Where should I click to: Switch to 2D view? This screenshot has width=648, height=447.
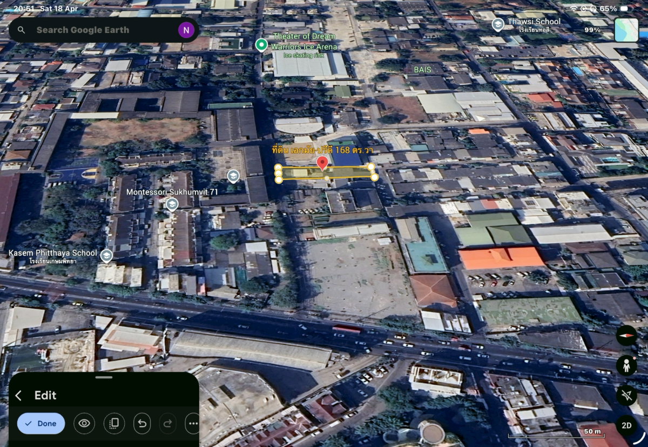tap(626, 425)
